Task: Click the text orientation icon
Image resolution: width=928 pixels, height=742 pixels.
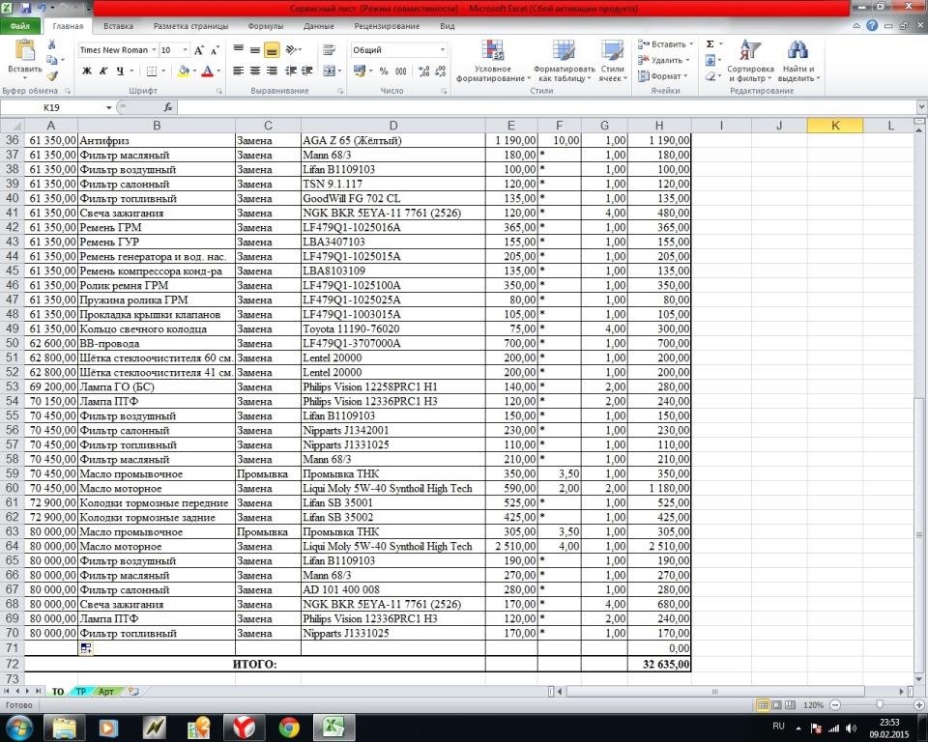Action: (291, 49)
